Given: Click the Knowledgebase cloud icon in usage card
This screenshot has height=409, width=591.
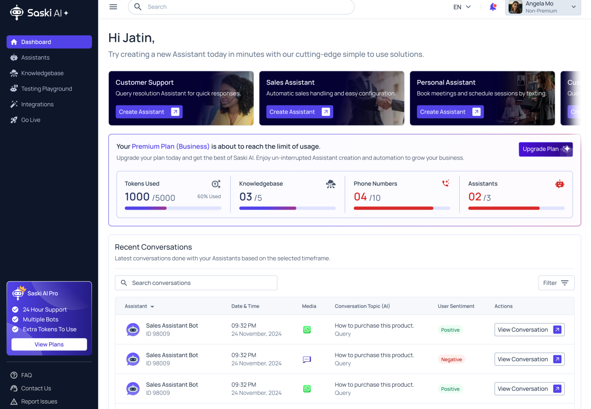Looking at the screenshot, I should click(x=331, y=184).
